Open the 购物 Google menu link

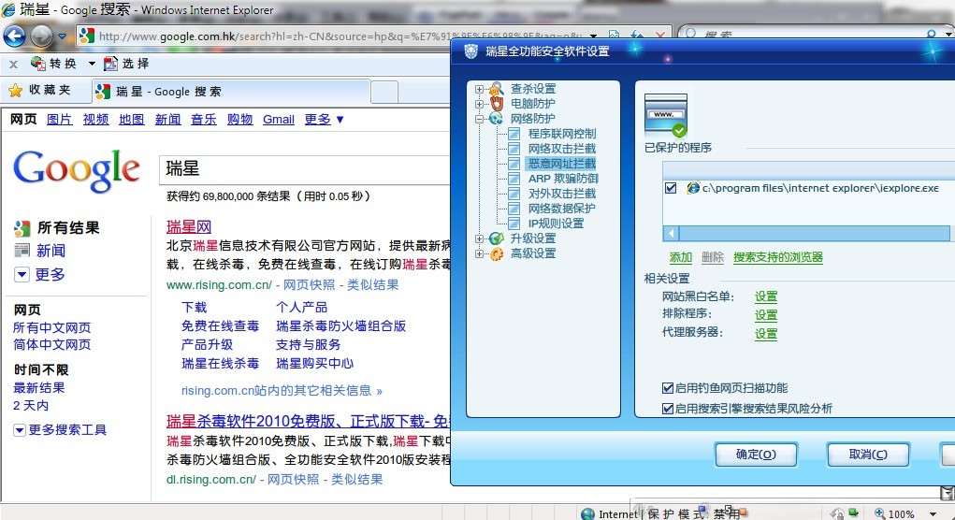coord(239,120)
